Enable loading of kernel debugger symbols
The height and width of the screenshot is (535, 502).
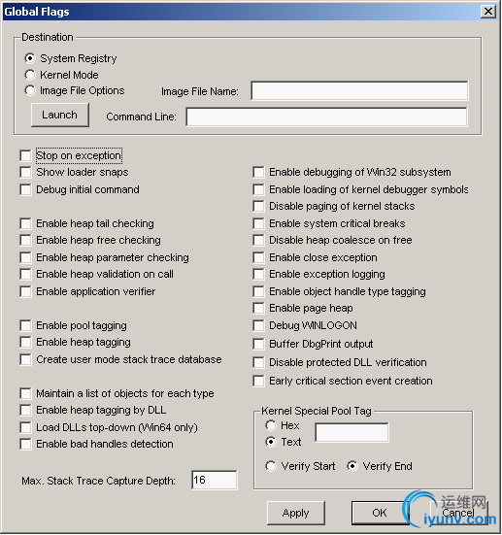[x=258, y=189]
